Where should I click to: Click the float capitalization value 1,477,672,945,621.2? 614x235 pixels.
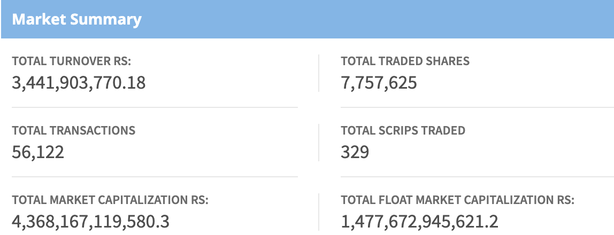tap(419, 222)
